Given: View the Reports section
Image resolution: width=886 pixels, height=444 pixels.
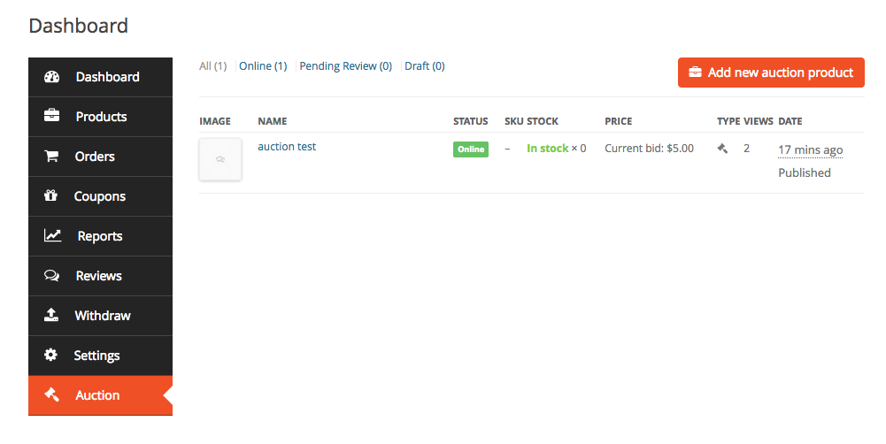Looking at the screenshot, I should 101,236.
